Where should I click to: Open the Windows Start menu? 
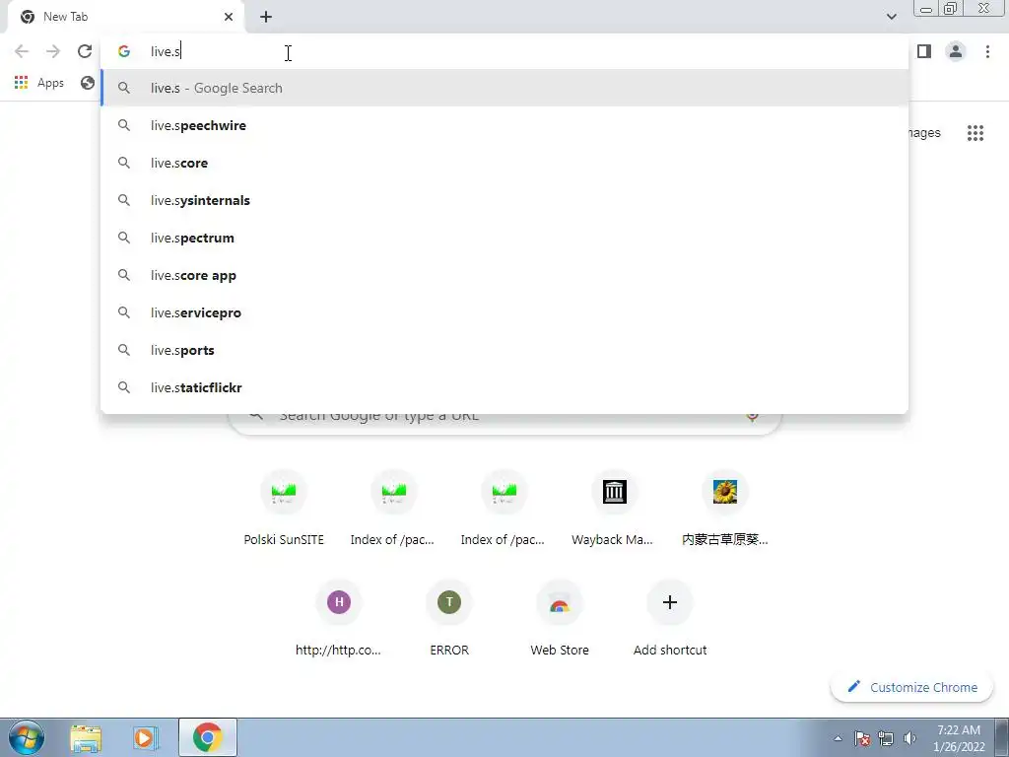click(27, 737)
